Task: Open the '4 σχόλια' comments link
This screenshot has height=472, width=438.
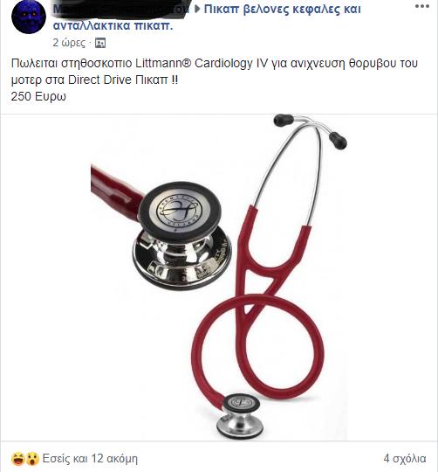Action: pyautogui.click(x=405, y=459)
